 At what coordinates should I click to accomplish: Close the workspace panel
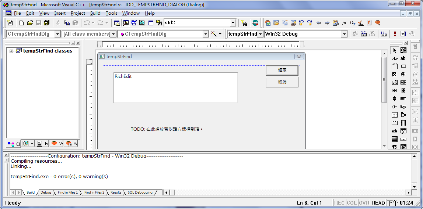tap(78, 43)
